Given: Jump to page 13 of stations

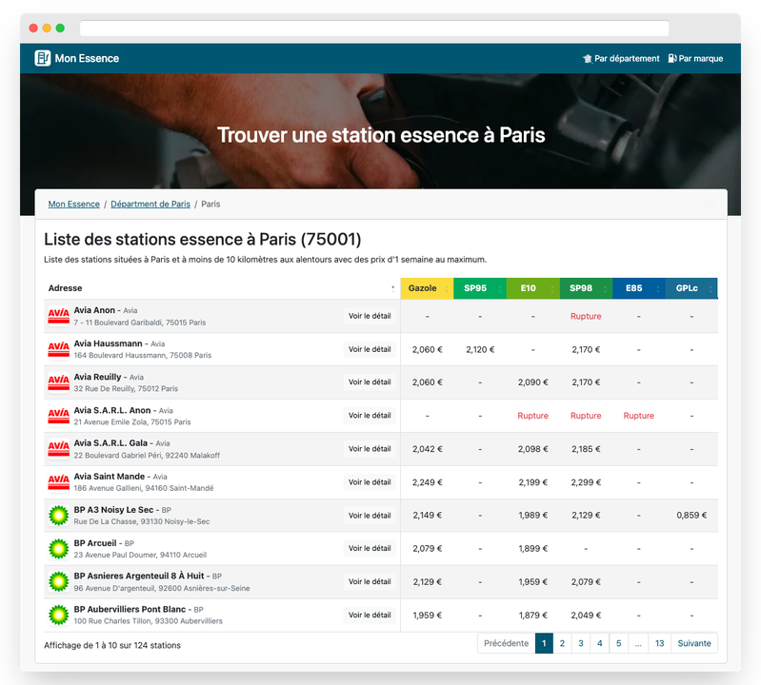Looking at the screenshot, I should 659,643.
